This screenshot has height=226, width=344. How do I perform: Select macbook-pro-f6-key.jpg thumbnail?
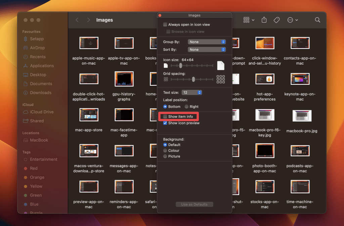265,115
